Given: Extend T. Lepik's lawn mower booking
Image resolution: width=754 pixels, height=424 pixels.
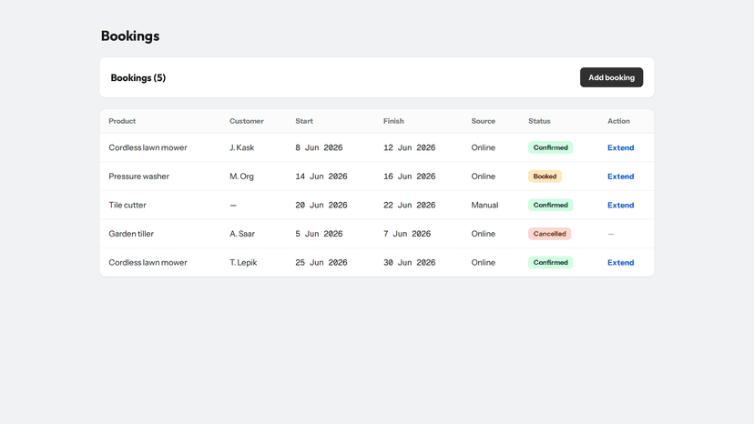Looking at the screenshot, I should point(620,262).
